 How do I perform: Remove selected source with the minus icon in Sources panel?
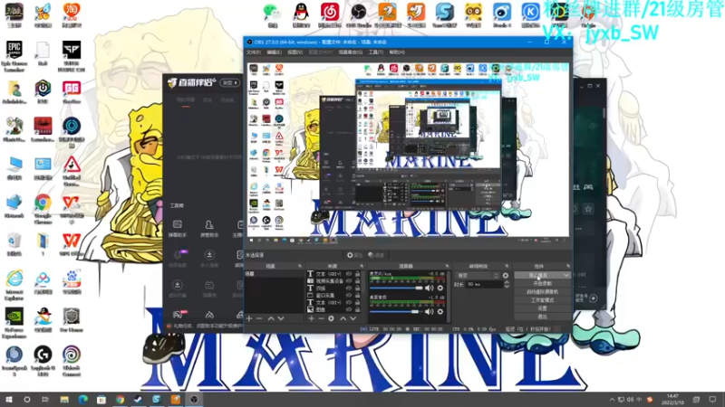[x=321, y=318]
